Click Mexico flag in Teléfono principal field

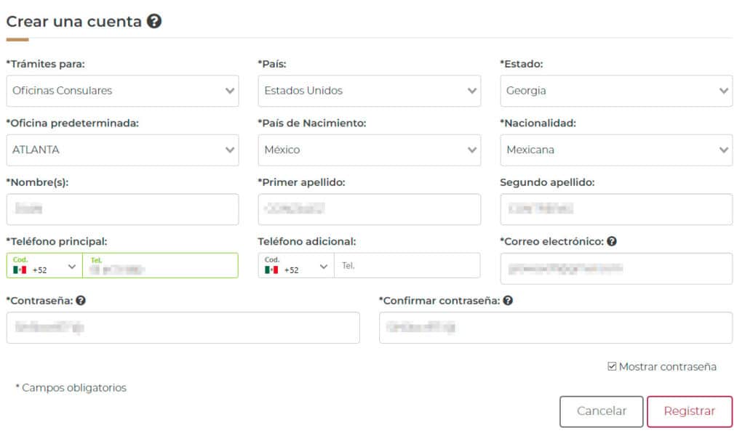pyautogui.click(x=20, y=270)
